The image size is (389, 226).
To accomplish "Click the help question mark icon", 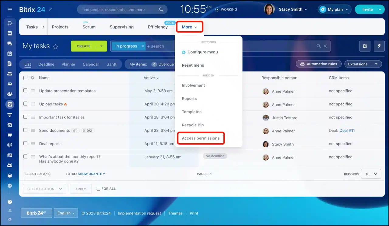I will (x=10, y=202).
